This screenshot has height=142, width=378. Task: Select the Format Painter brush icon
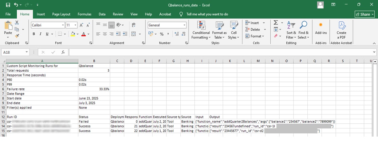coord(17,36)
